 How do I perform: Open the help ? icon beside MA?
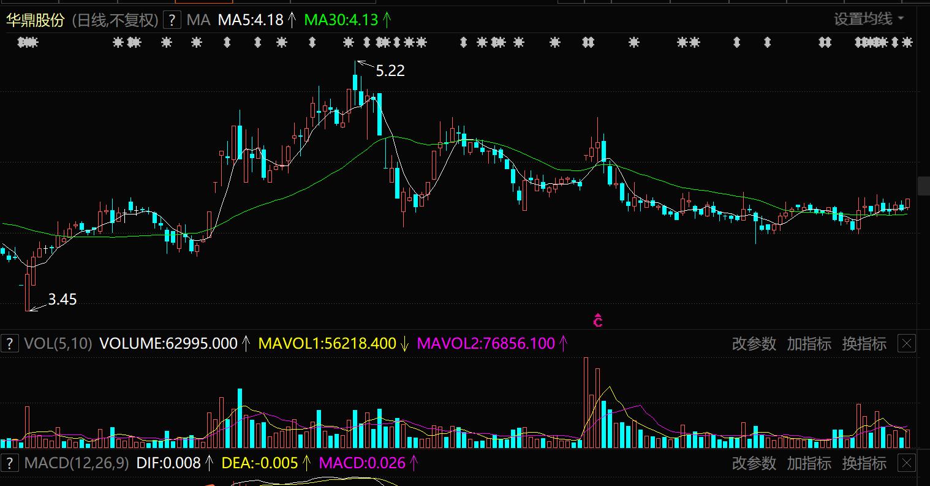[173, 20]
